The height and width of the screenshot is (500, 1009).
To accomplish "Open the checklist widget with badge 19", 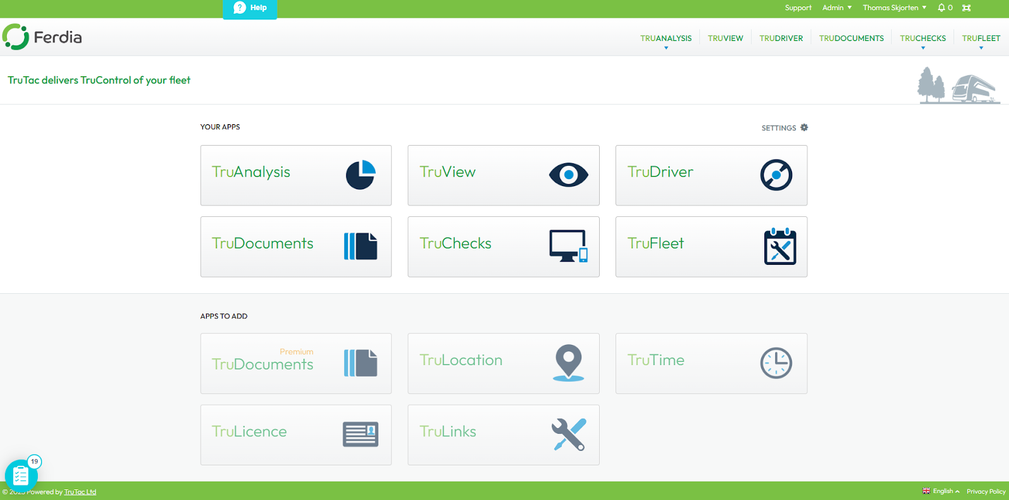I will pos(21,475).
